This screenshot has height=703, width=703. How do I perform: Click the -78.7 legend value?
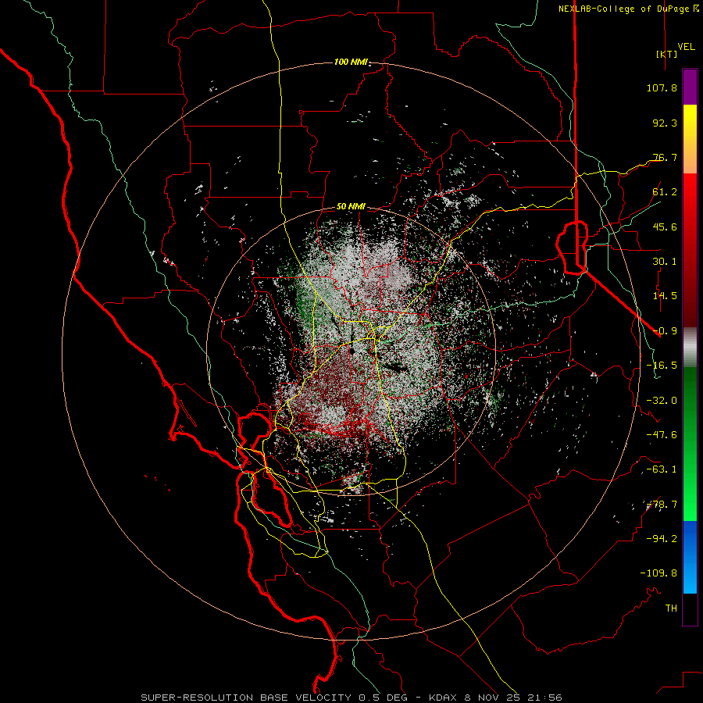point(662,505)
